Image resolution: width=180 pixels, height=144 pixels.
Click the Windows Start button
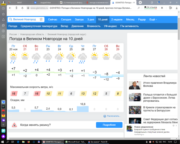pos(3,142)
